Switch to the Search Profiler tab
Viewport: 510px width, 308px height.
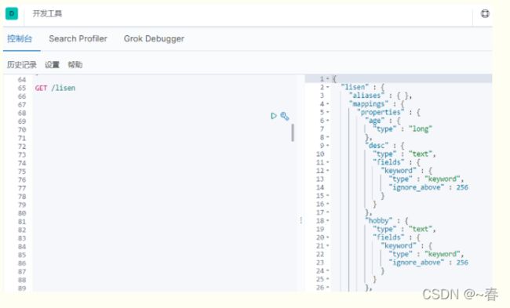[x=78, y=38]
